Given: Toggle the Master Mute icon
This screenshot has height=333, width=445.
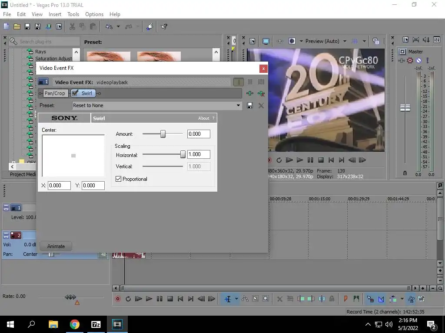Looking at the screenshot, I should point(418,60).
